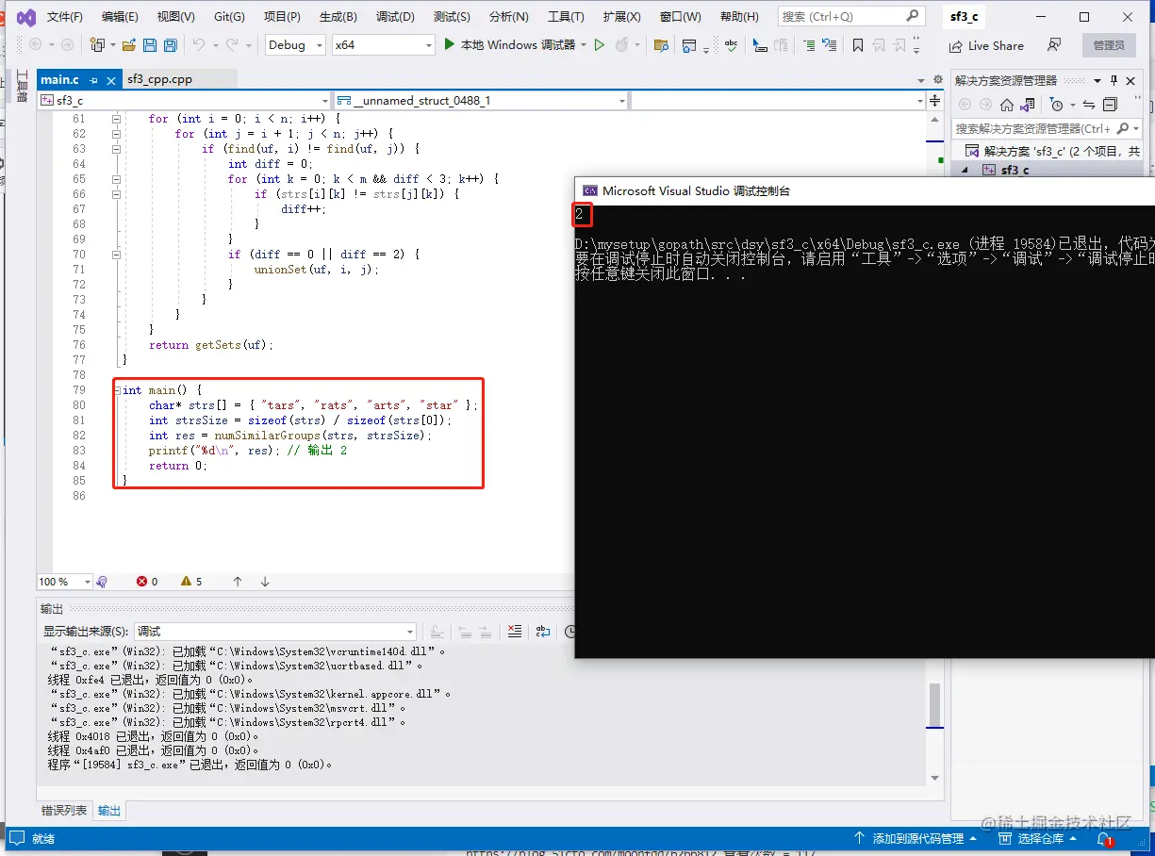This screenshot has width=1155, height=856.
Task: Collapse the main function at line 79
Action: tap(117, 390)
